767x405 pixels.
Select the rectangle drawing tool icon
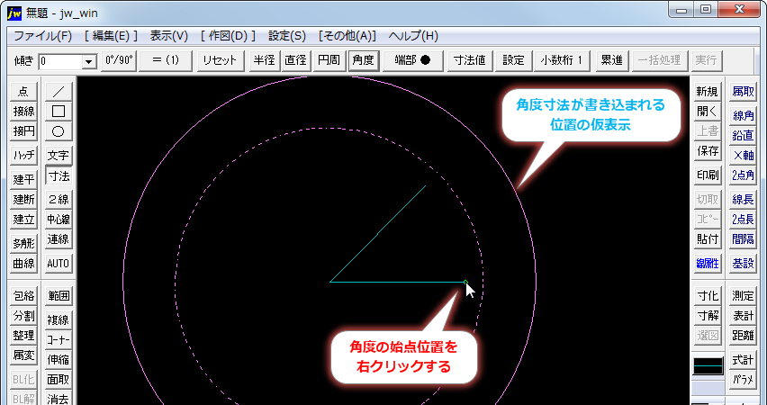pyautogui.click(x=59, y=112)
